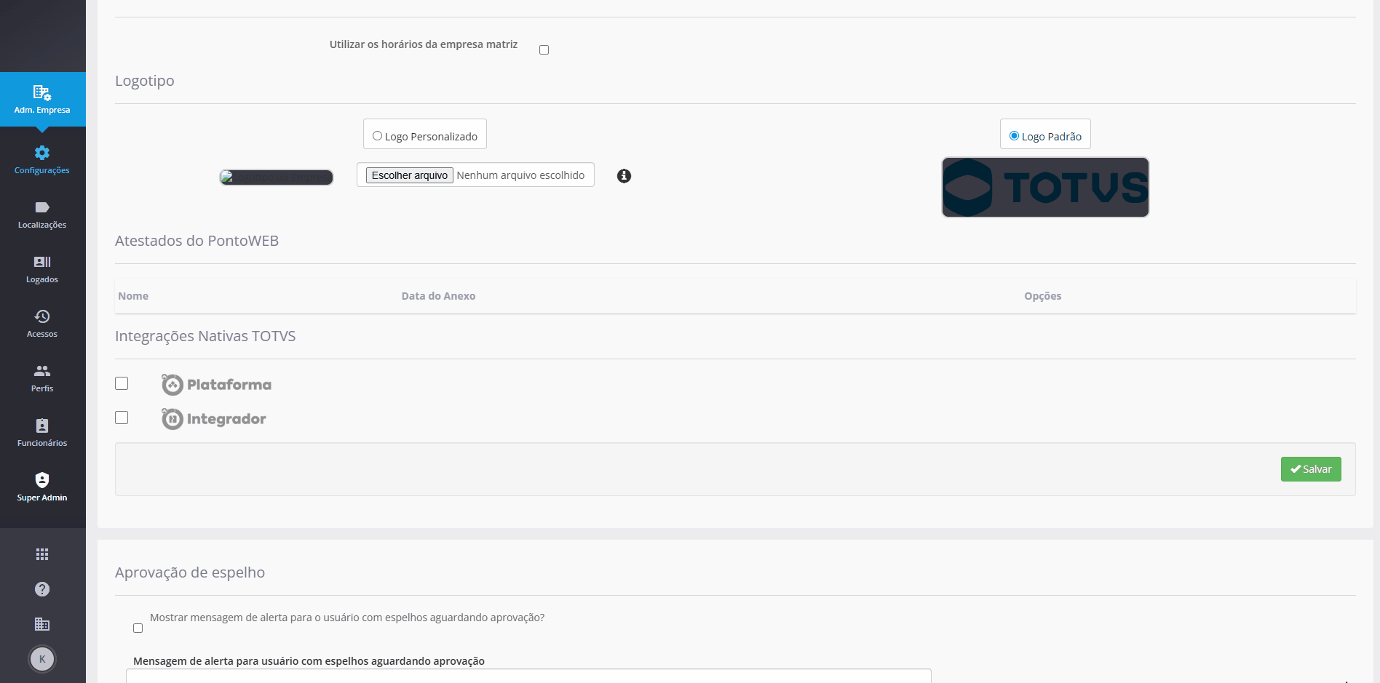Screen dimensions: 1380x683
Task: Enable Plataforma integration checkbox
Action: coord(122,383)
